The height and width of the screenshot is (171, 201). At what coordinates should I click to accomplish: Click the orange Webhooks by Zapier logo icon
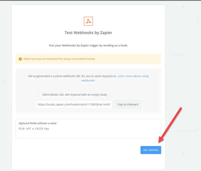coord(88,21)
